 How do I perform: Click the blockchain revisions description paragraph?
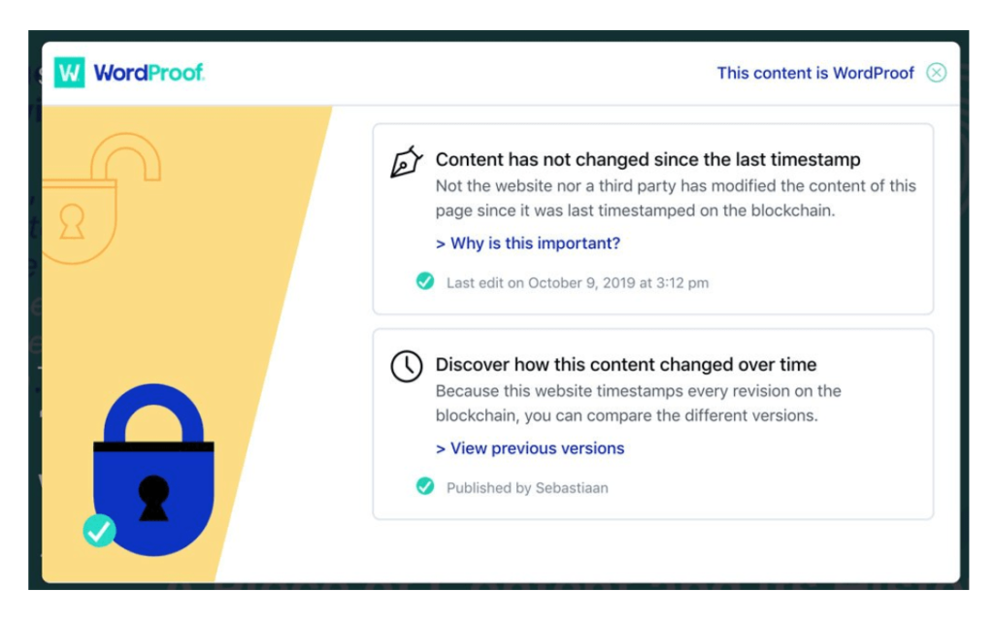[638, 404]
